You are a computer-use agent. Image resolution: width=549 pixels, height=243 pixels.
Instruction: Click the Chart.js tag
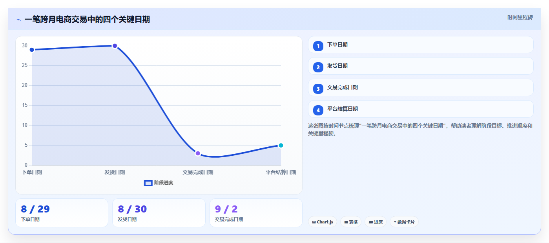tap(323, 222)
